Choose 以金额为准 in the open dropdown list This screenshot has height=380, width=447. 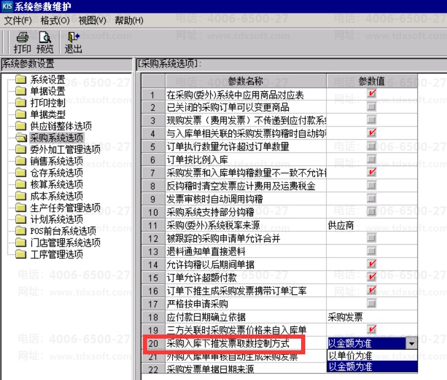372,367
